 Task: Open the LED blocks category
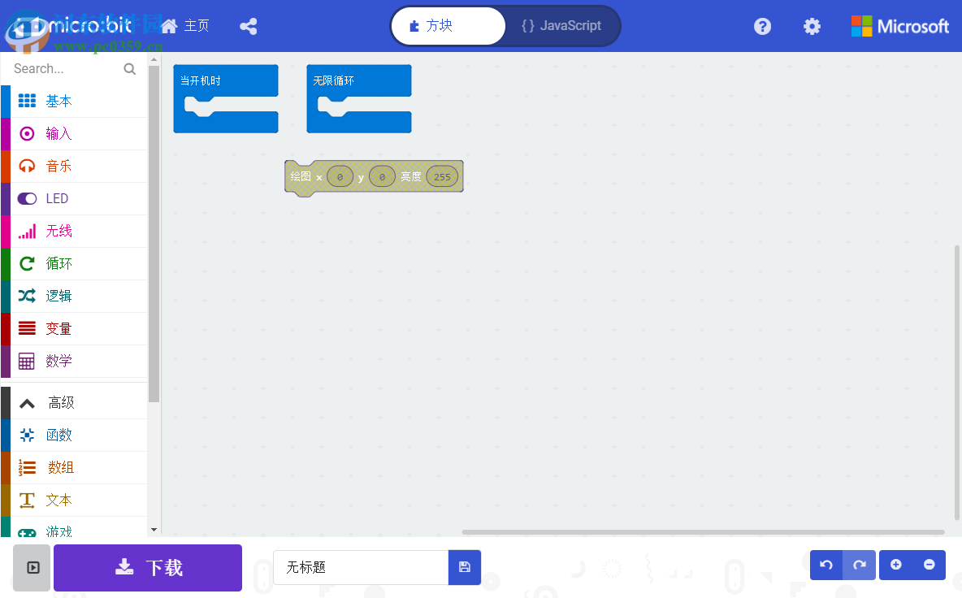57,198
